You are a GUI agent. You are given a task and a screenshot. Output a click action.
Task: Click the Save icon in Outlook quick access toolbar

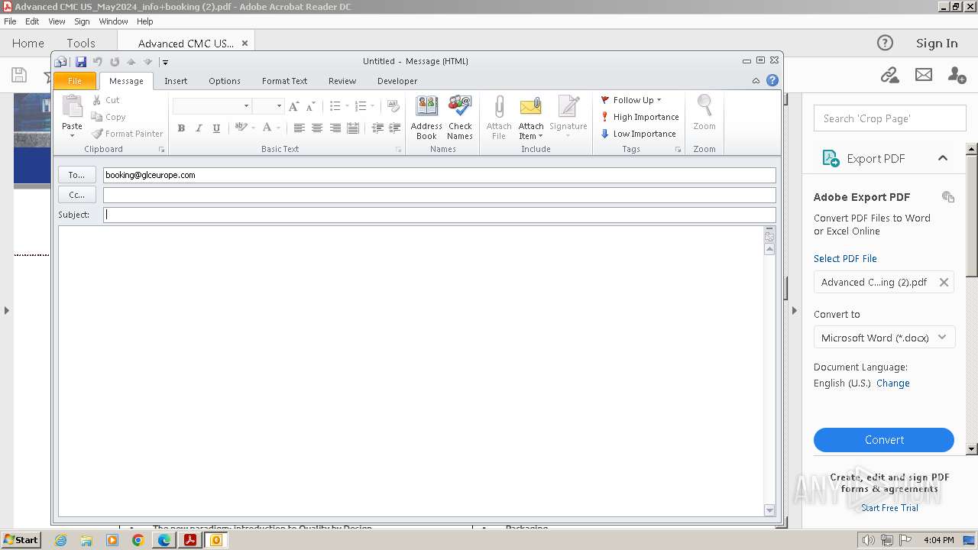coord(81,62)
